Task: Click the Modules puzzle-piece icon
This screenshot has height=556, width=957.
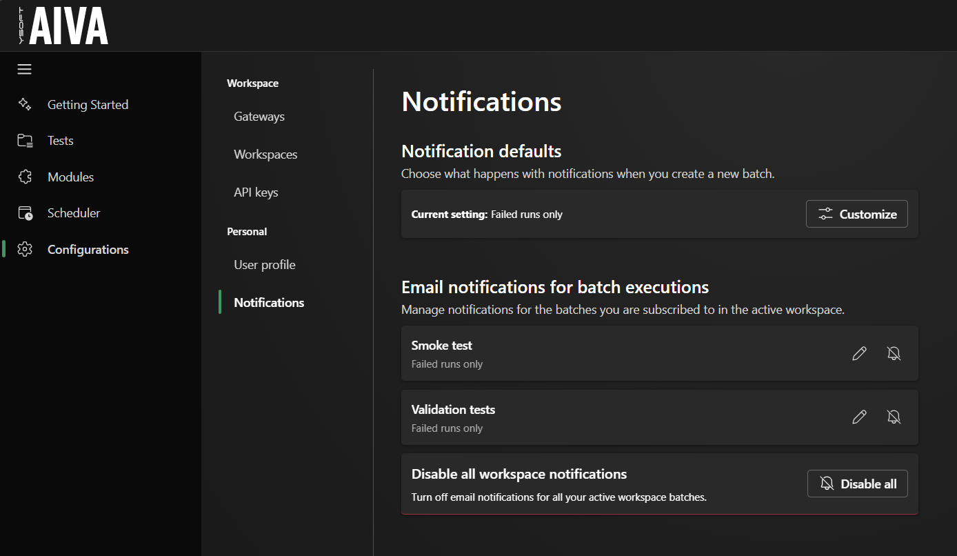Action: tap(25, 177)
